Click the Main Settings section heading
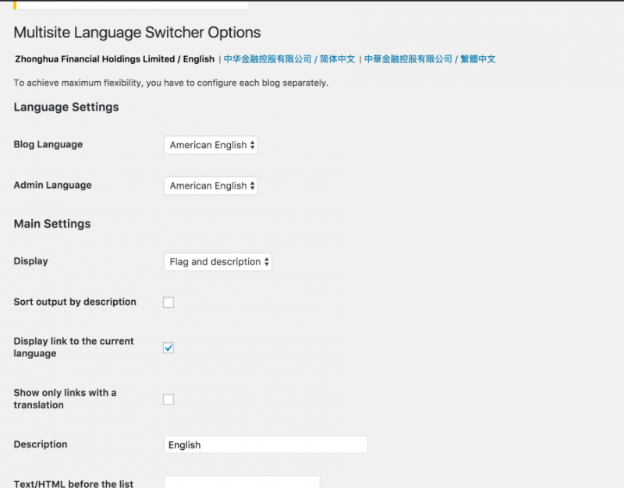624x488 pixels. (x=52, y=224)
